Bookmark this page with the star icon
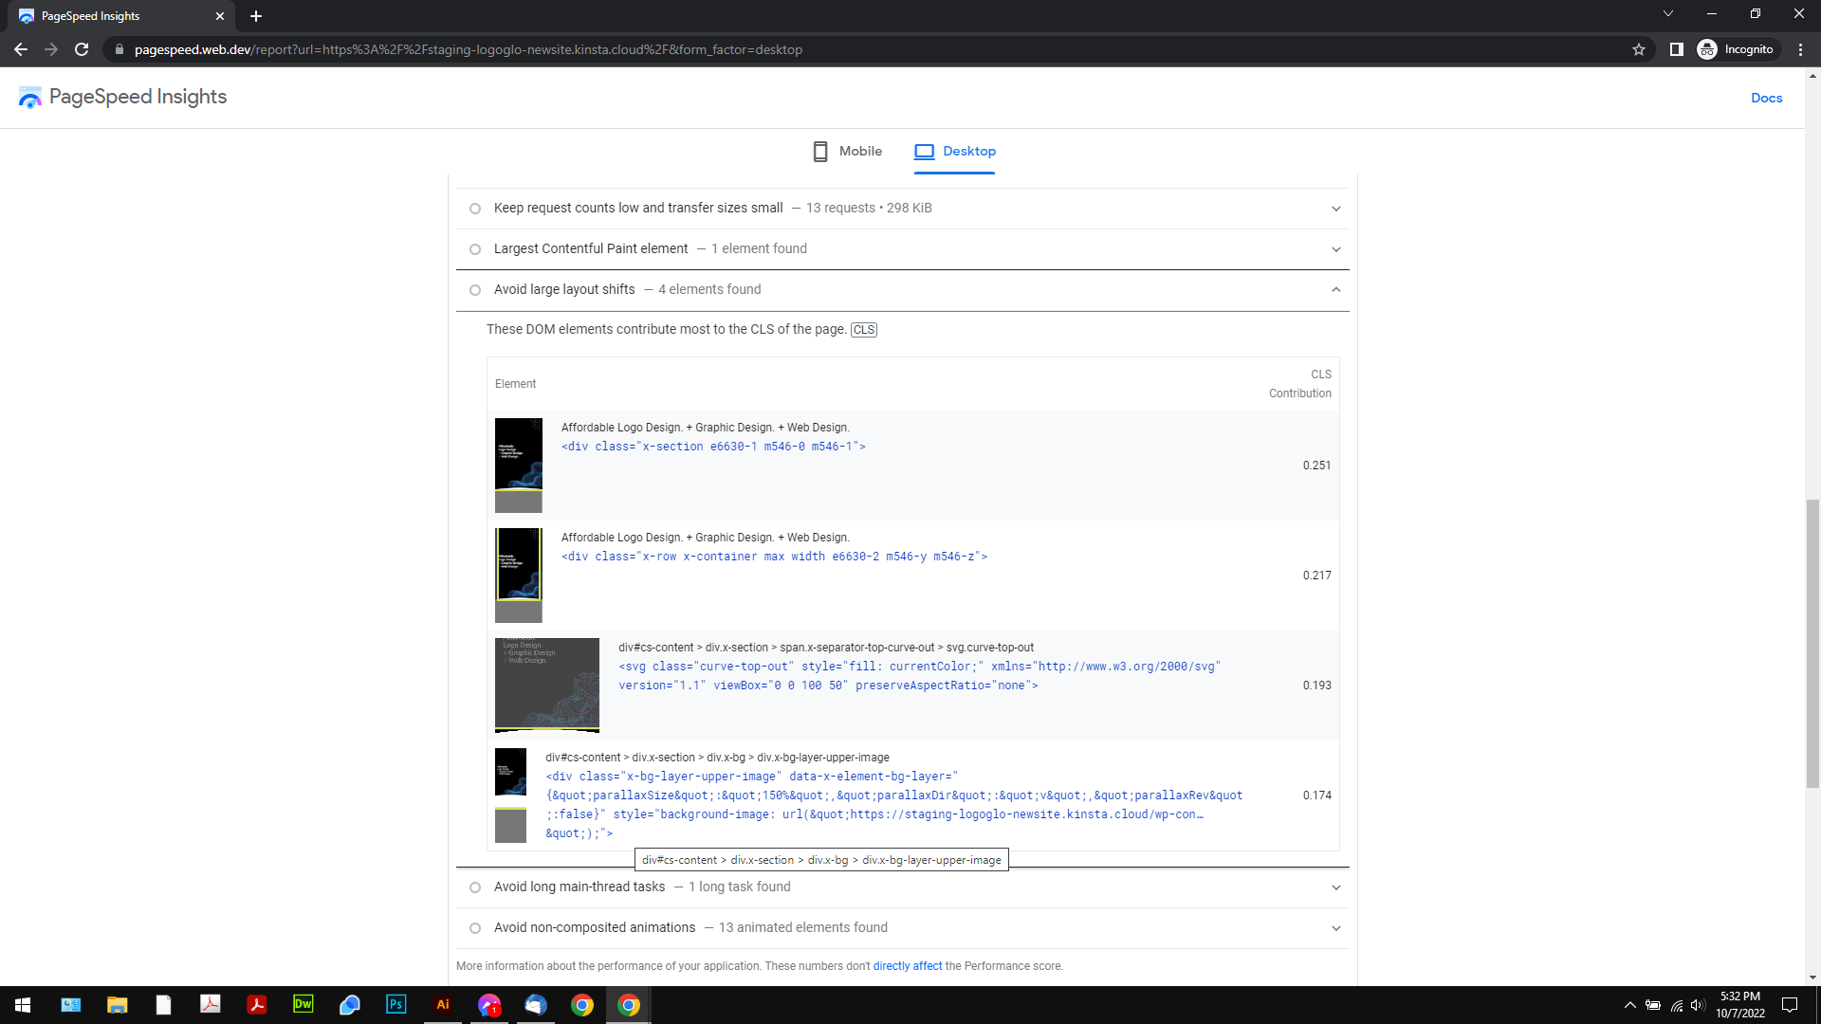This screenshot has height=1024, width=1821. coord(1639,49)
